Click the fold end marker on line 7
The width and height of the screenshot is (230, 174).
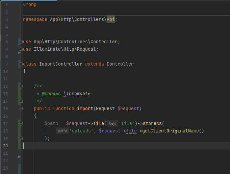21,49
